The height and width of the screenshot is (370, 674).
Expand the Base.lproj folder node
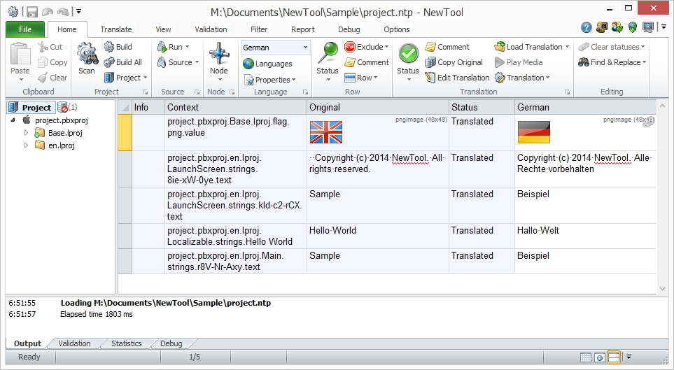[x=26, y=133]
